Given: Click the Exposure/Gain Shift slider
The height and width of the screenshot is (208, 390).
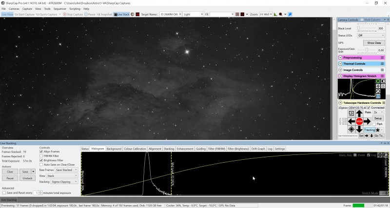Looking at the screenshot, I should [367, 50].
